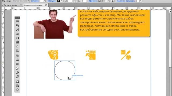Click the corner radius stepper arrows
The image size is (172, 96).
pos(80,1)
